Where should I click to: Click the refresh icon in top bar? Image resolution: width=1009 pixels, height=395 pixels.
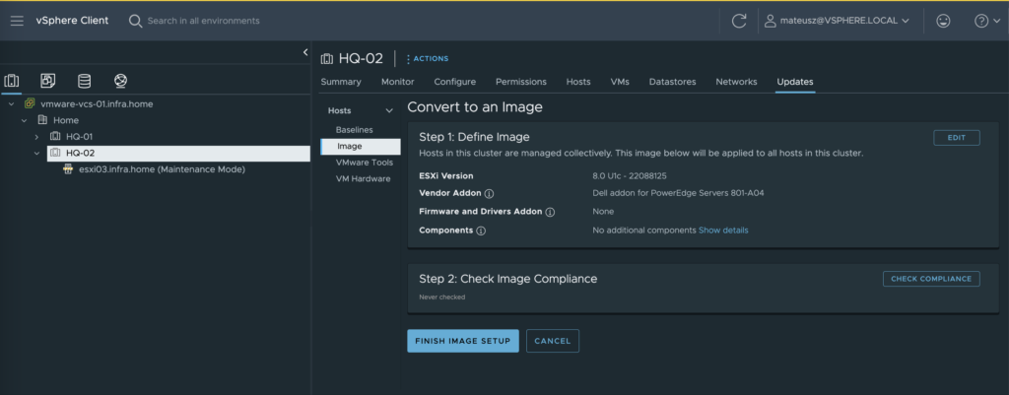point(739,21)
